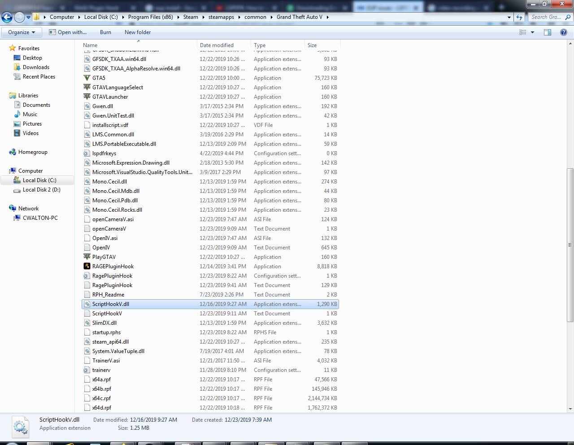Open the recent pages dropdown arrow
Image resolution: width=574 pixels, height=445 pixels.
[x=28, y=17]
